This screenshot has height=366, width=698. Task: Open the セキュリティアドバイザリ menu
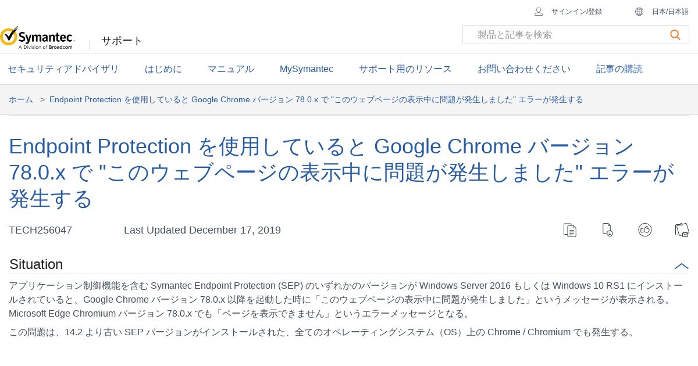pos(63,69)
